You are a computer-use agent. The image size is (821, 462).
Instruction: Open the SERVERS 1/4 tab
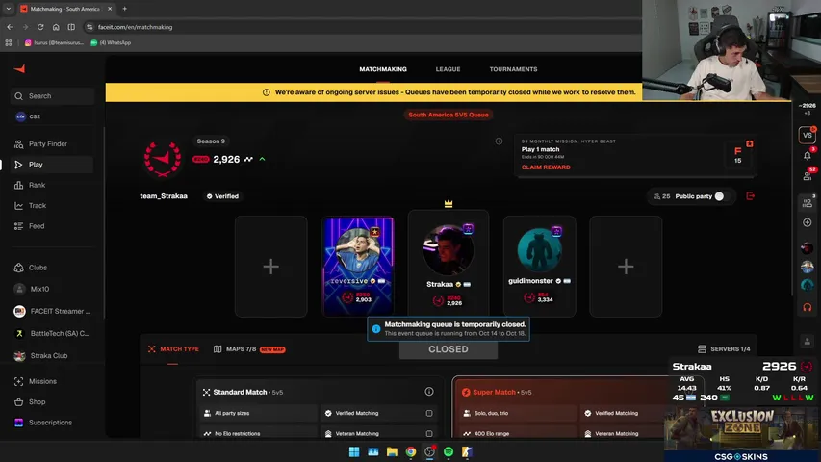click(x=724, y=348)
